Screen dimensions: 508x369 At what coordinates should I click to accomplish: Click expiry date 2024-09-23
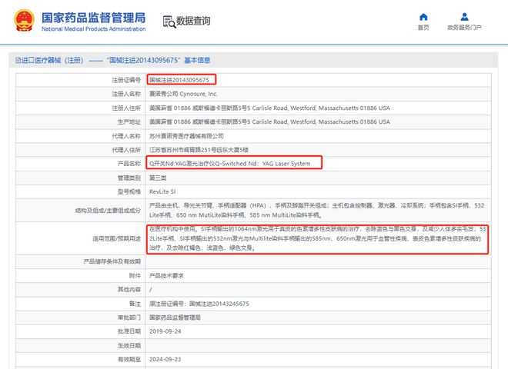click(x=165, y=358)
